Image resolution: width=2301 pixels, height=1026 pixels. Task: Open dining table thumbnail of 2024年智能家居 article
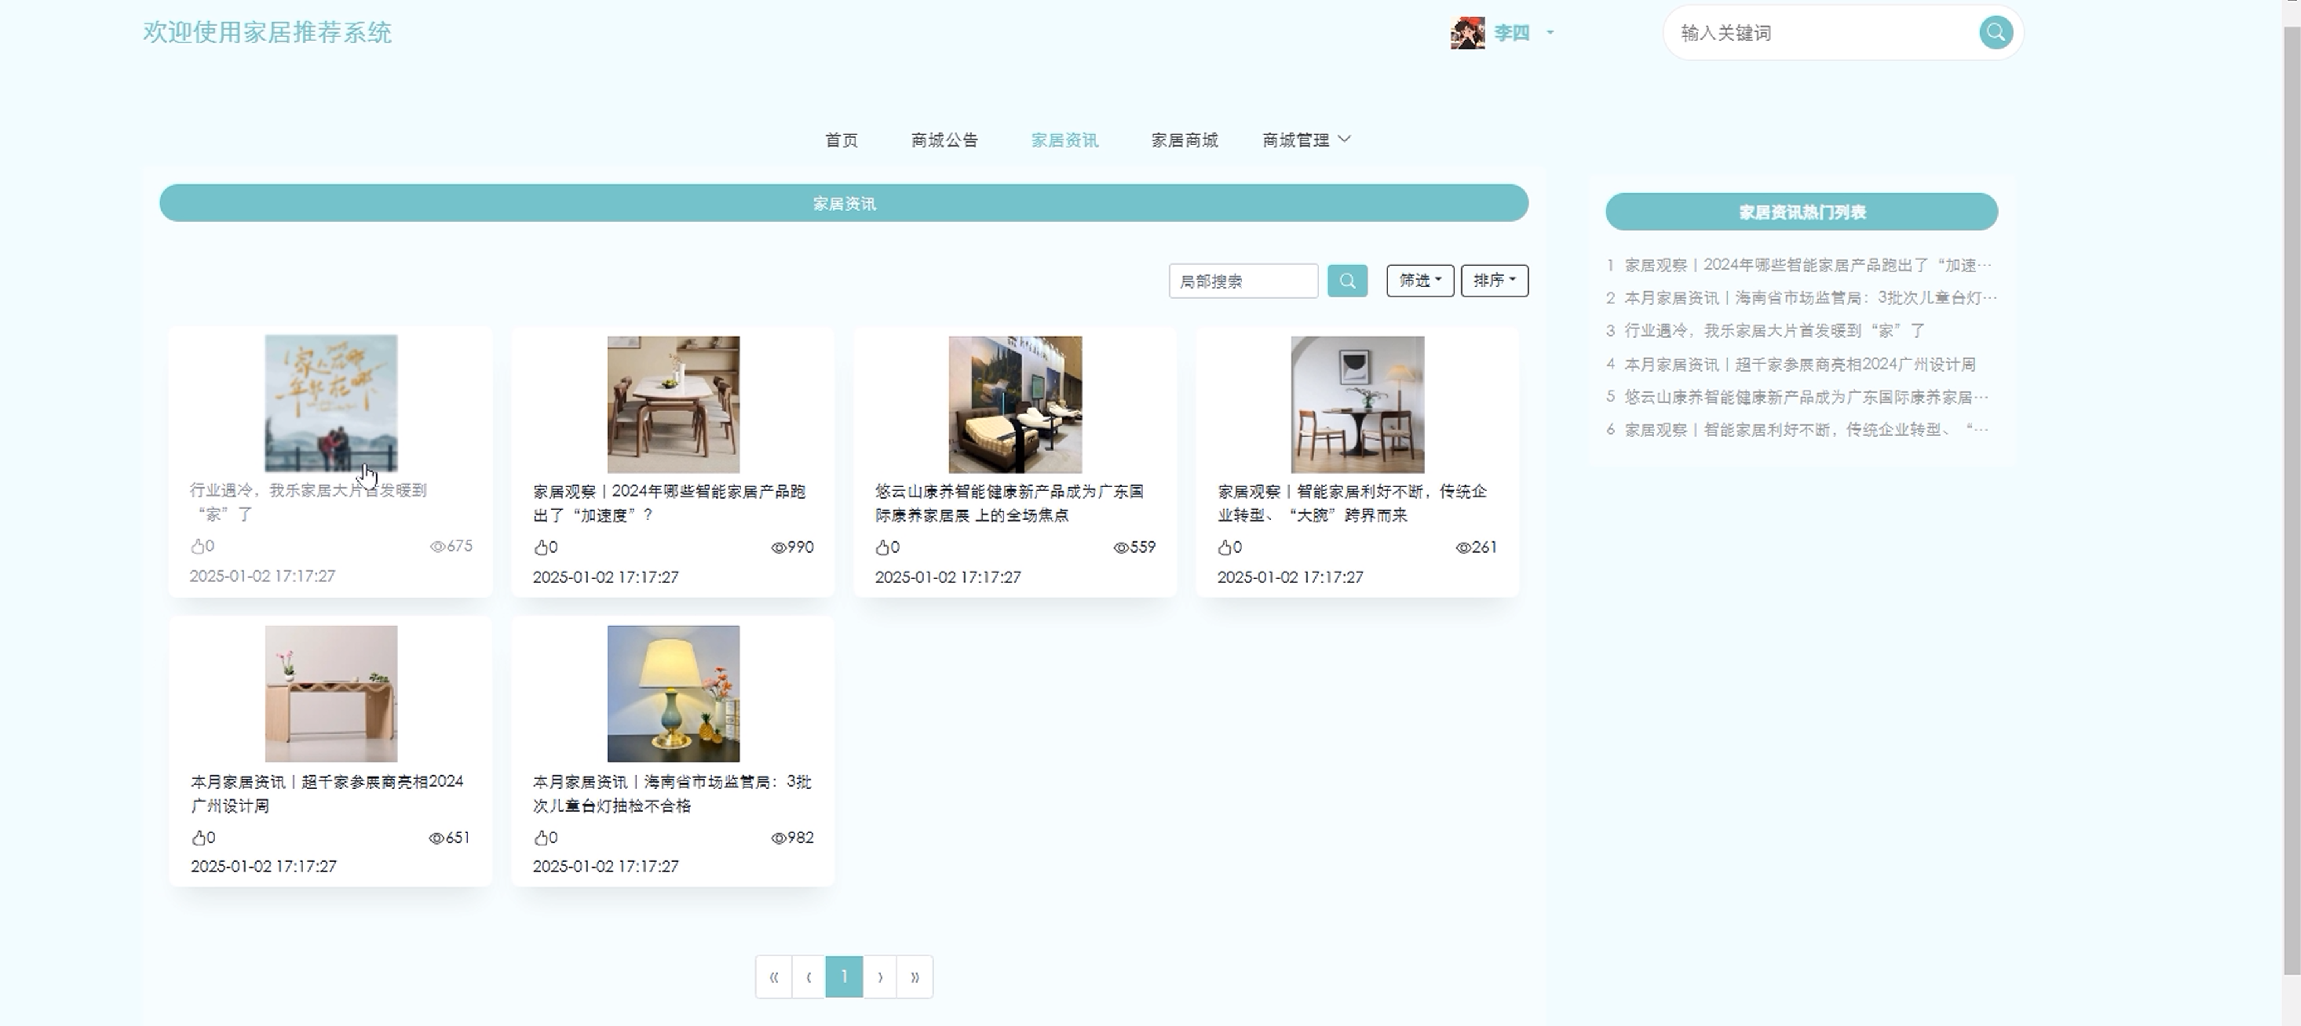coord(674,404)
